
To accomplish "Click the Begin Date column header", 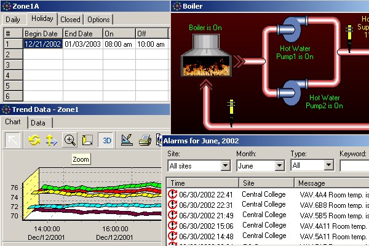I will 43,33.
